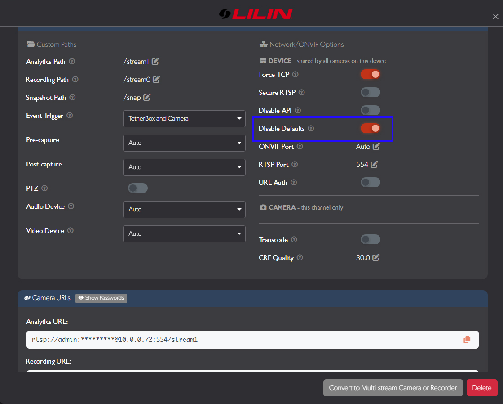503x404 pixels.
Task: Open help for Event Trigger
Action: pos(70,115)
